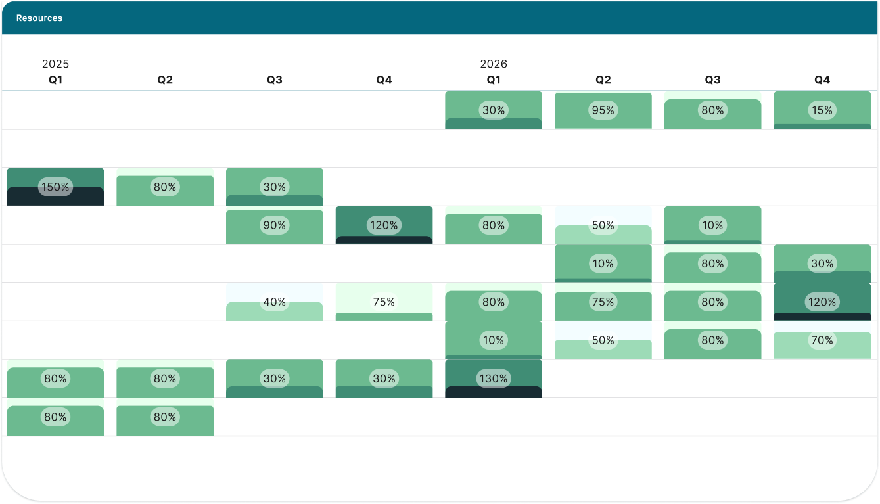Image resolution: width=880 pixels, height=504 pixels.
Task: Open the 90% allocation cell
Action: 275,225
